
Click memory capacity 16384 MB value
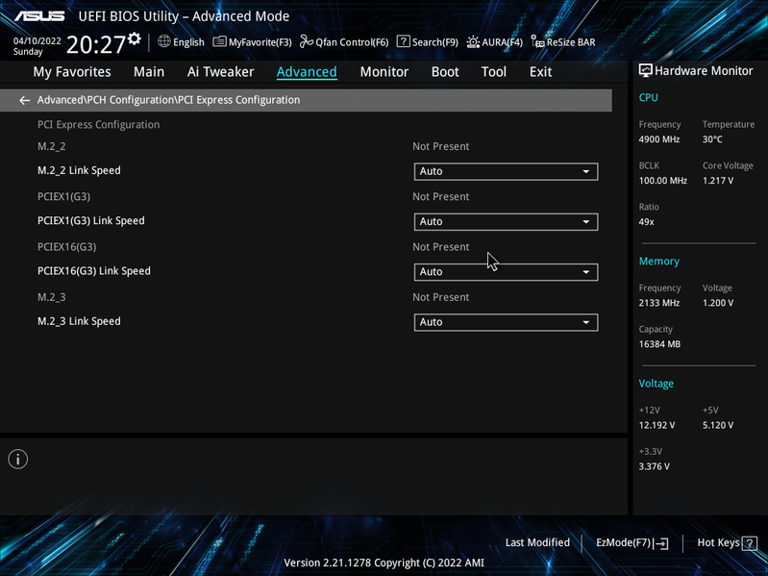pos(659,344)
